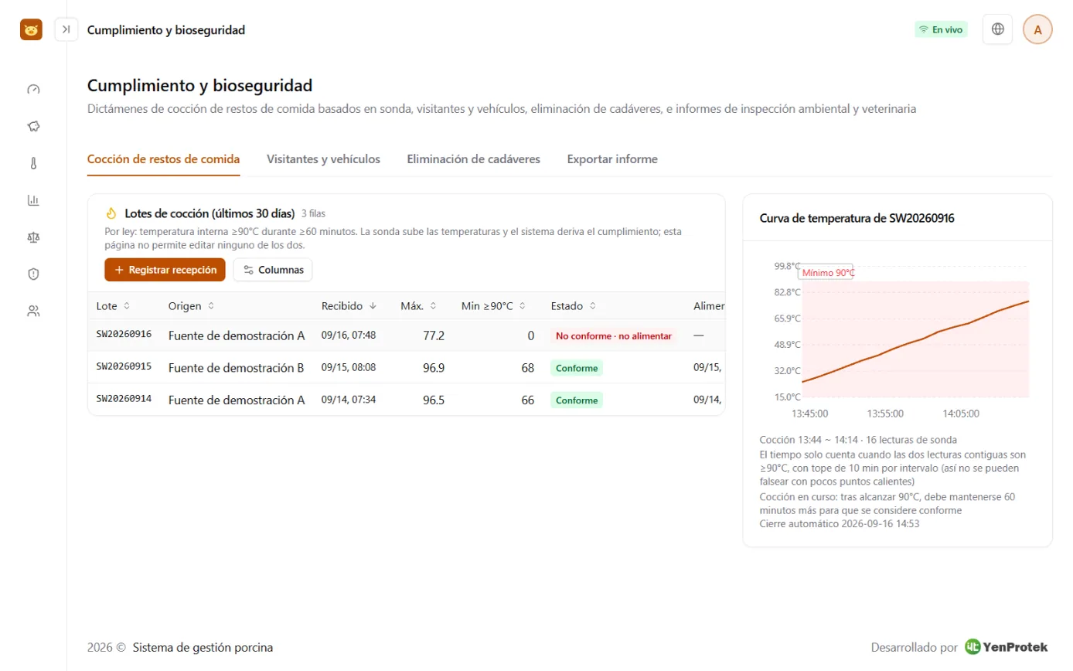Click the Registrar recepción button
1073x671 pixels.
coord(165,270)
